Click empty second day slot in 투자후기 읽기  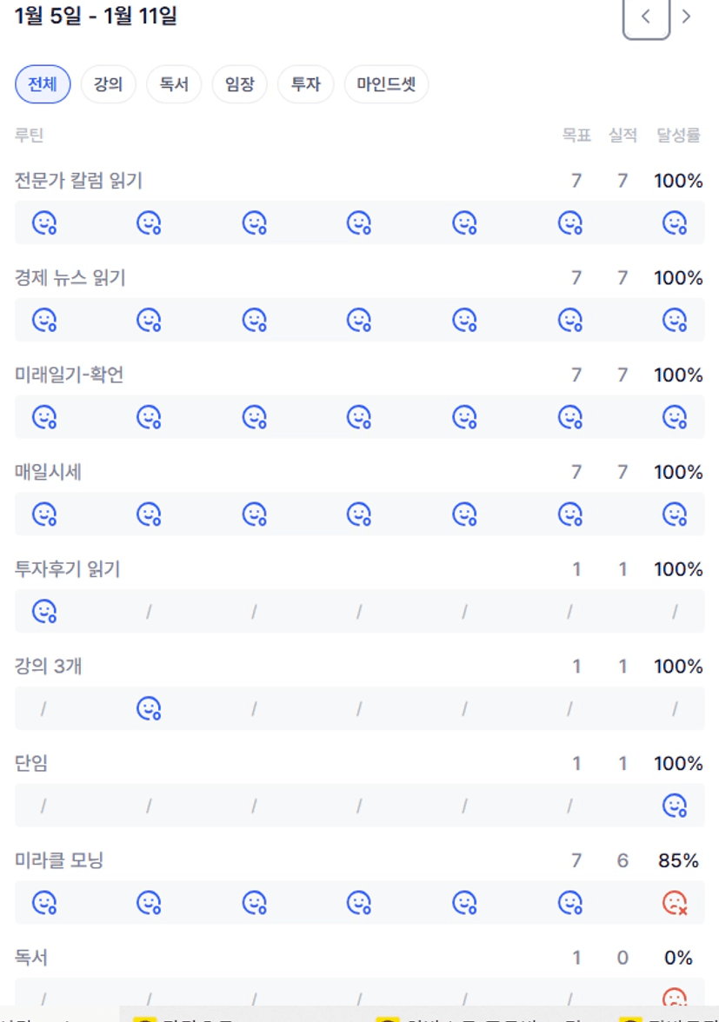coord(149,612)
